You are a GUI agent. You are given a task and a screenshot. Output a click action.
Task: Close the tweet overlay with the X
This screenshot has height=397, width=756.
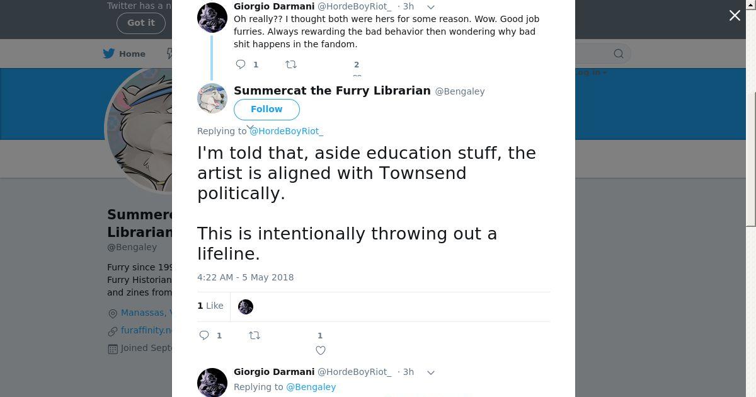735,16
